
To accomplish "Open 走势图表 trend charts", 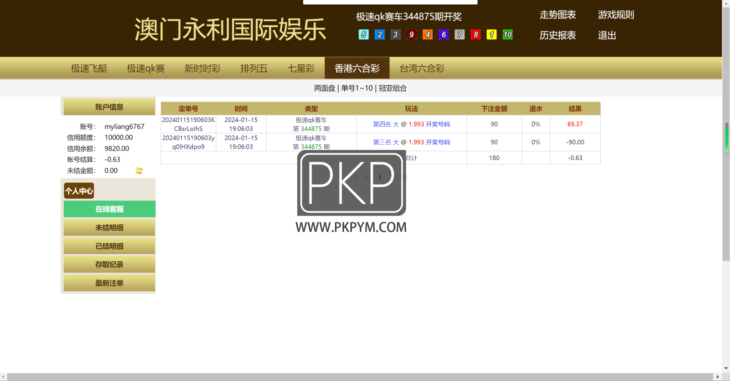I will coord(558,15).
